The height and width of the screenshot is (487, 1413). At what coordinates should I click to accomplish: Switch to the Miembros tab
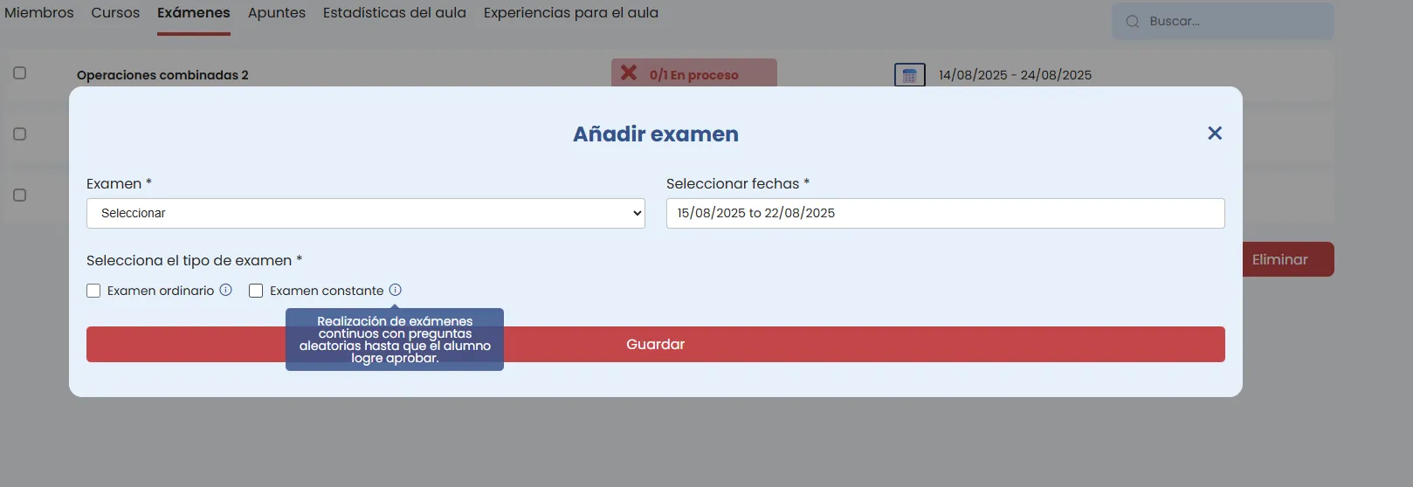point(39,13)
